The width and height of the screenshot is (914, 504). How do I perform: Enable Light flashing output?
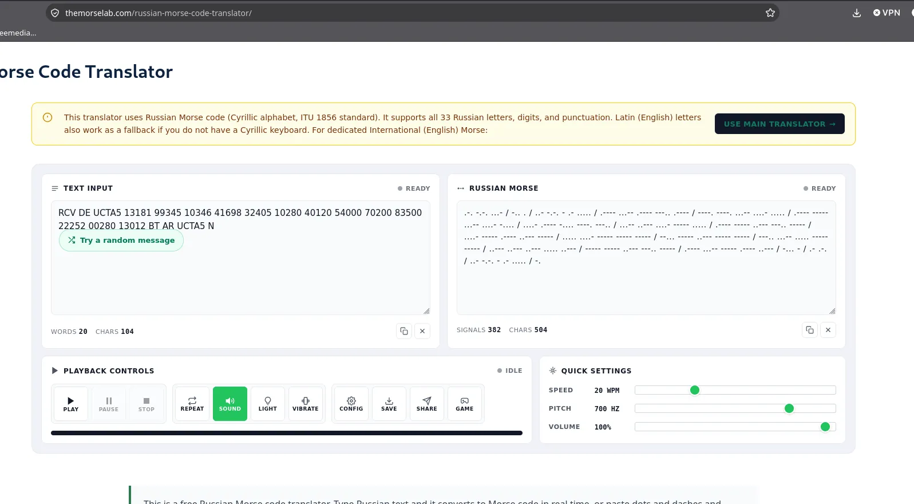[268, 404]
